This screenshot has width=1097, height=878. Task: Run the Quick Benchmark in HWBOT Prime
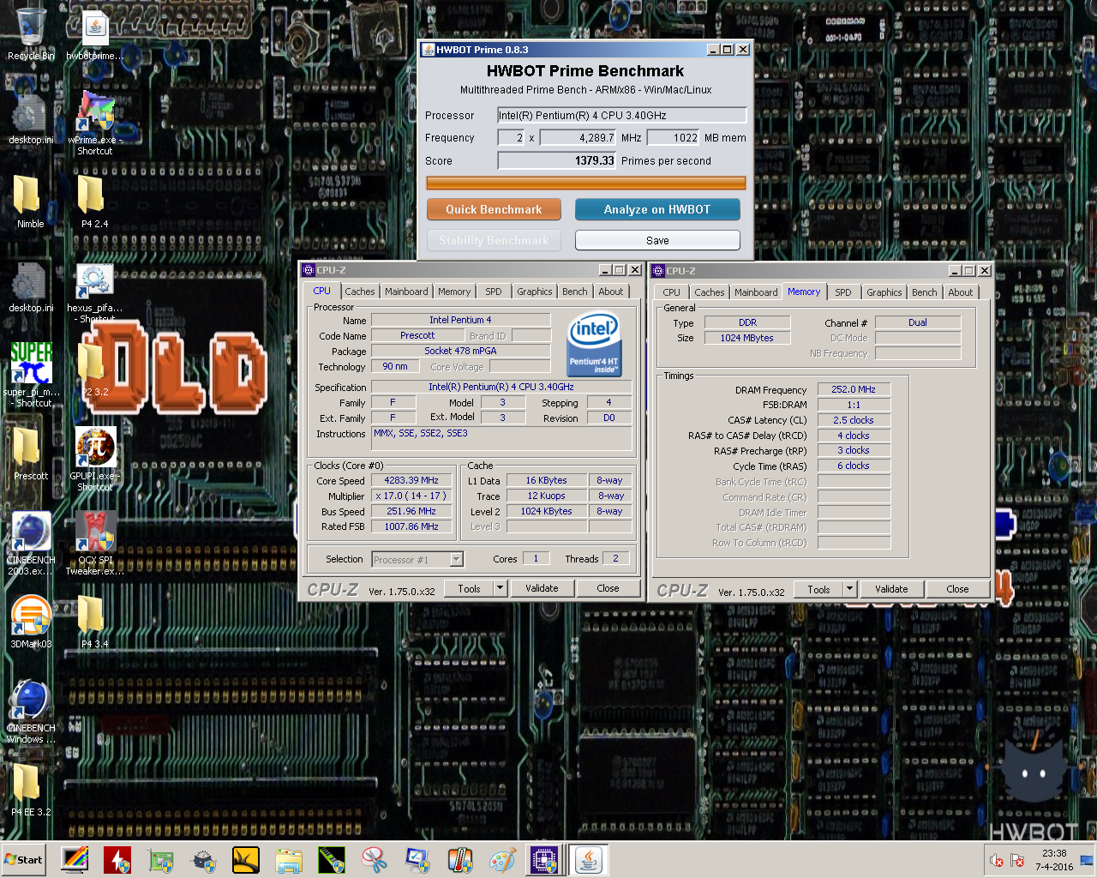[x=494, y=209]
